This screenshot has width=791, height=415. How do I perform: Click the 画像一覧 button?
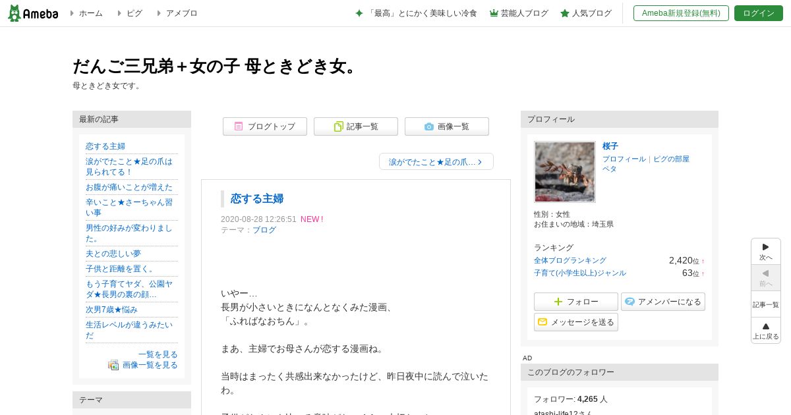pos(447,126)
